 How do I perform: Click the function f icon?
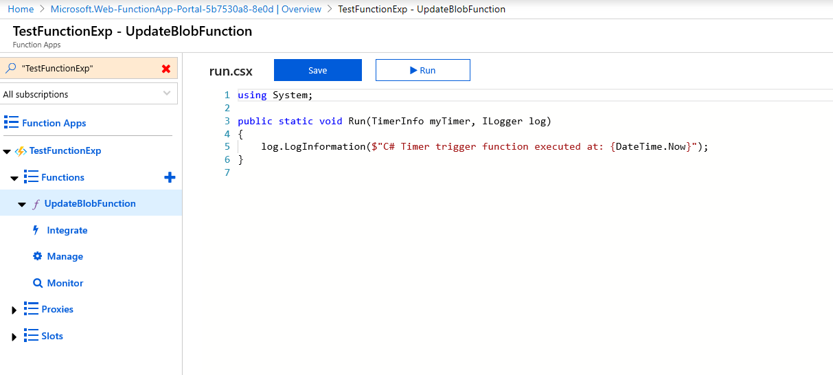coord(36,204)
